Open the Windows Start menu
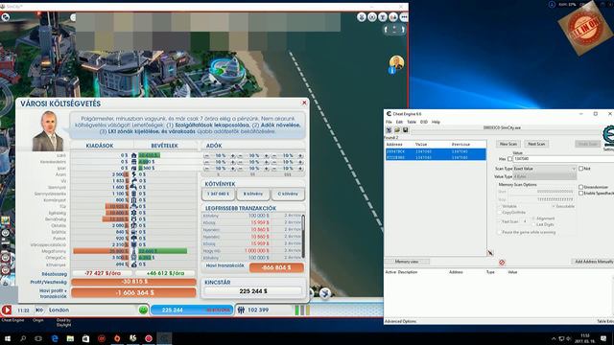 coord(8,338)
